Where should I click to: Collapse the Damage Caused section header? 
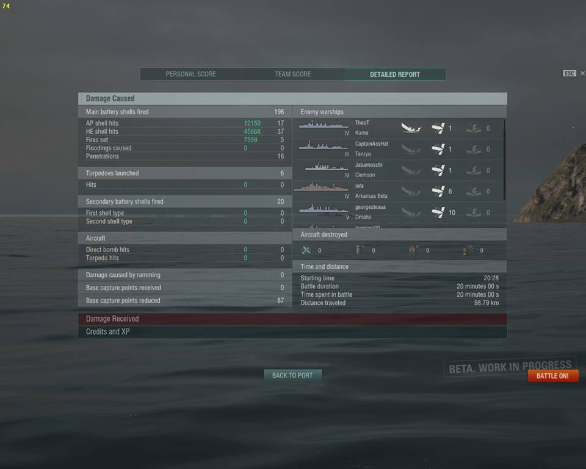[x=292, y=98]
